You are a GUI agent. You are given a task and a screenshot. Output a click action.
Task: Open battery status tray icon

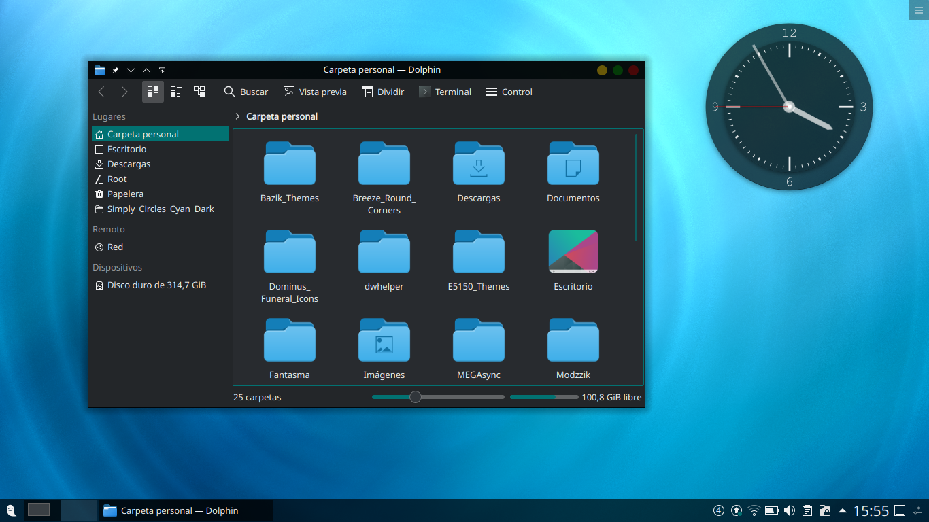[772, 510]
